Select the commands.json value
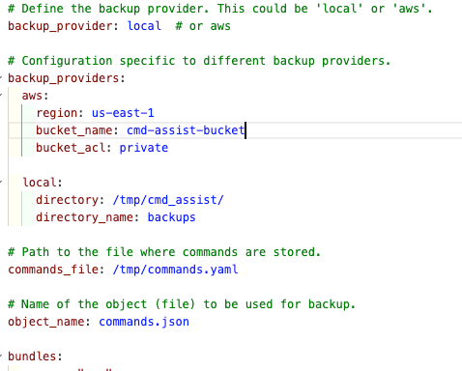The height and width of the screenshot is (371, 462). click(144, 322)
